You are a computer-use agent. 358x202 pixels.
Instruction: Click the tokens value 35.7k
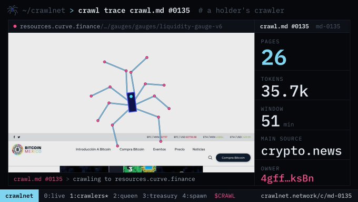click(285, 91)
